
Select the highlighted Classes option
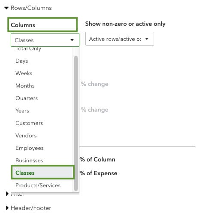point(42,173)
